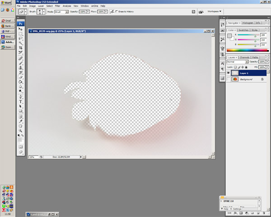Select the Lasso tool
The width and height of the screenshot is (271, 217).
tap(21, 38)
